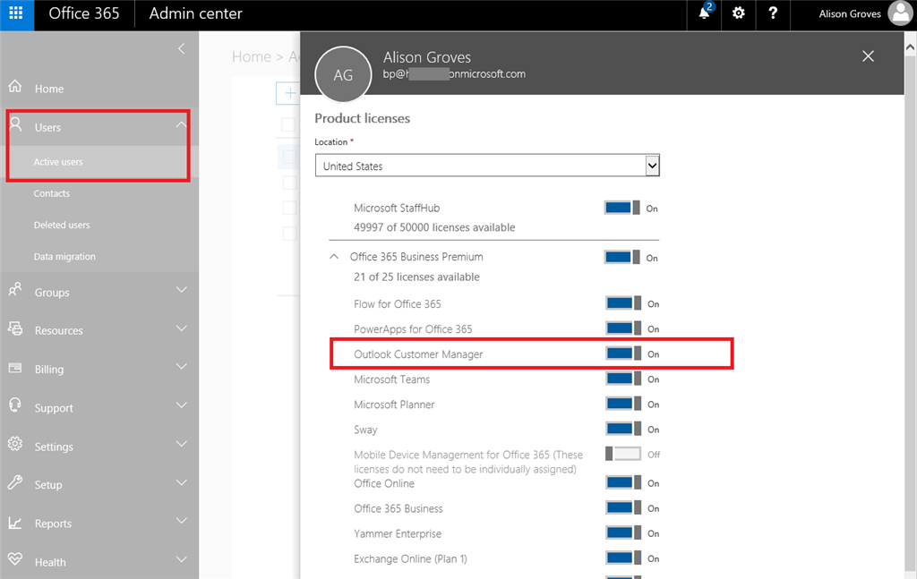
Task: Click the Resources printer icon
Action: click(x=15, y=328)
